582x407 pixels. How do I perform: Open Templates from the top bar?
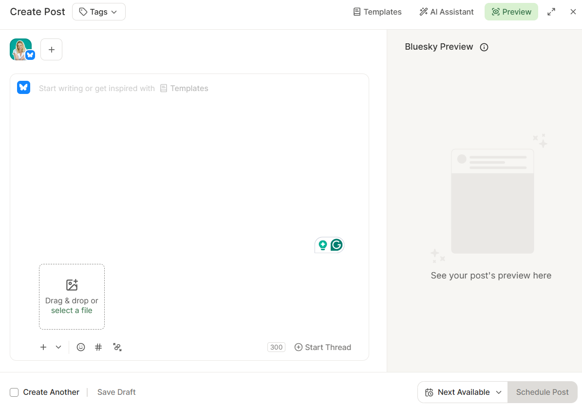click(377, 12)
